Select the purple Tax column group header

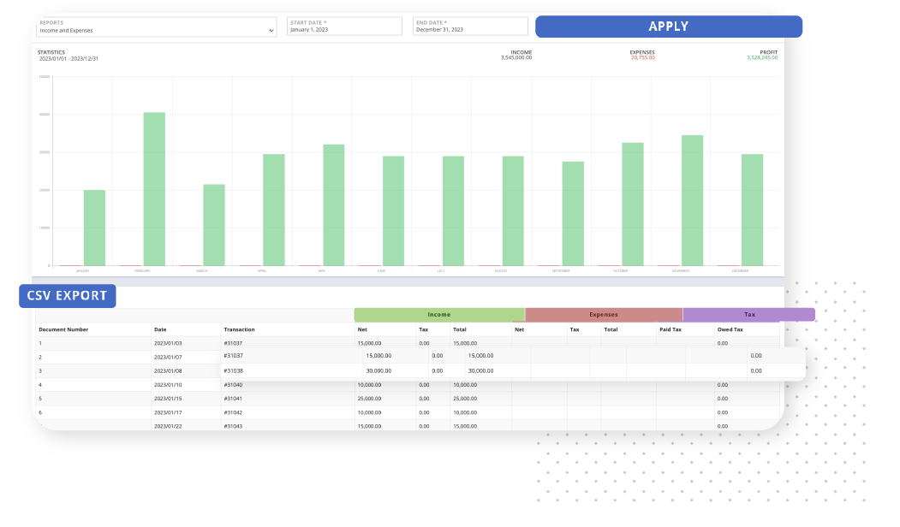tap(748, 315)
